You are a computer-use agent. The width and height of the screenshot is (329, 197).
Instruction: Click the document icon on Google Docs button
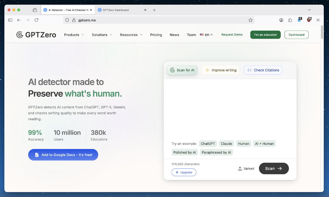[37, 155]
